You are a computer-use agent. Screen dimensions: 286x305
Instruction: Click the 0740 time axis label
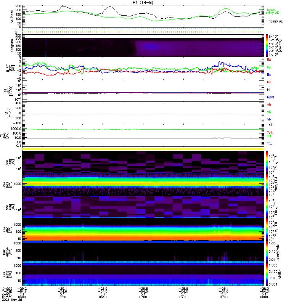coord(223,297)
